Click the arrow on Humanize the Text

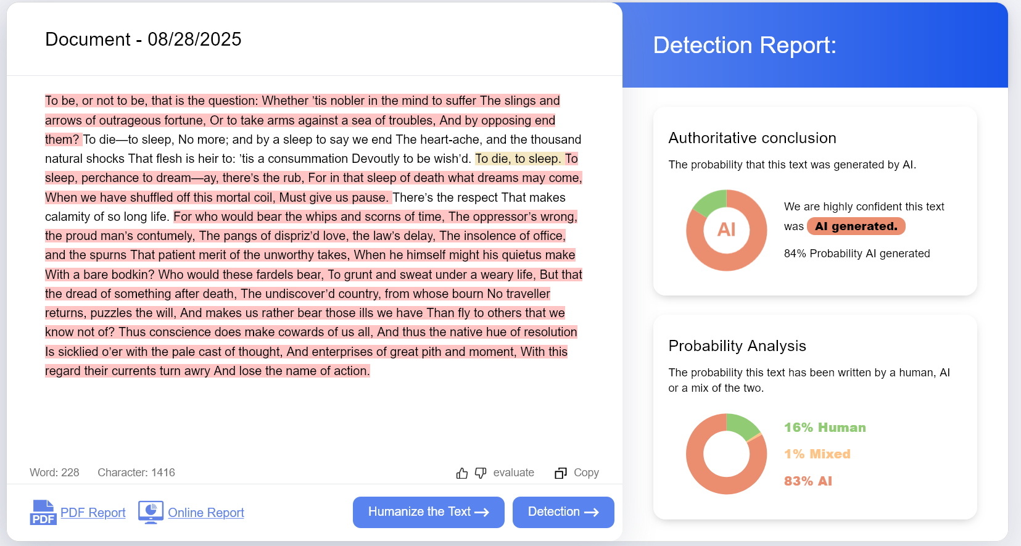pos(482,512)
